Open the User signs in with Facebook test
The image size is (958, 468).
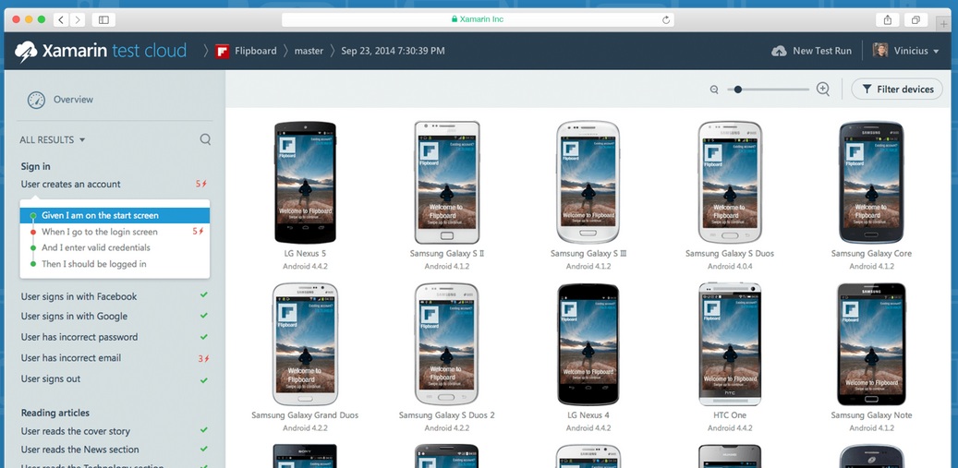click(79, 296)
